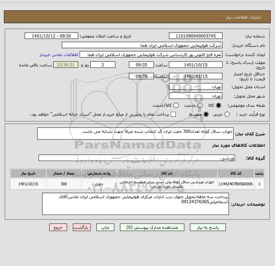The image size is (275, 266).
Task: Click the شرح کلی نیاز description box
Action: pos(135,134)
